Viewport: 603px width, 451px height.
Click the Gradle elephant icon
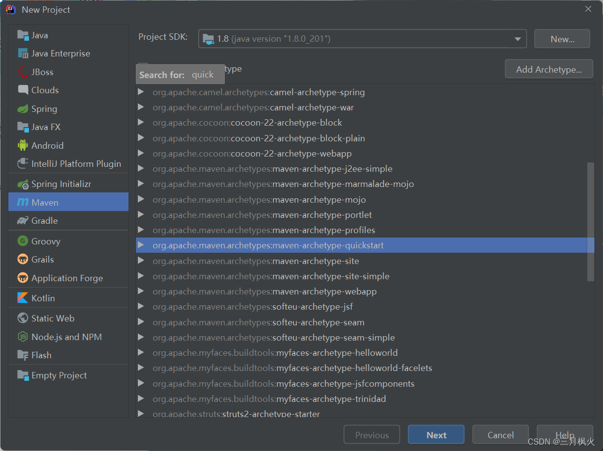pos(23,221)
